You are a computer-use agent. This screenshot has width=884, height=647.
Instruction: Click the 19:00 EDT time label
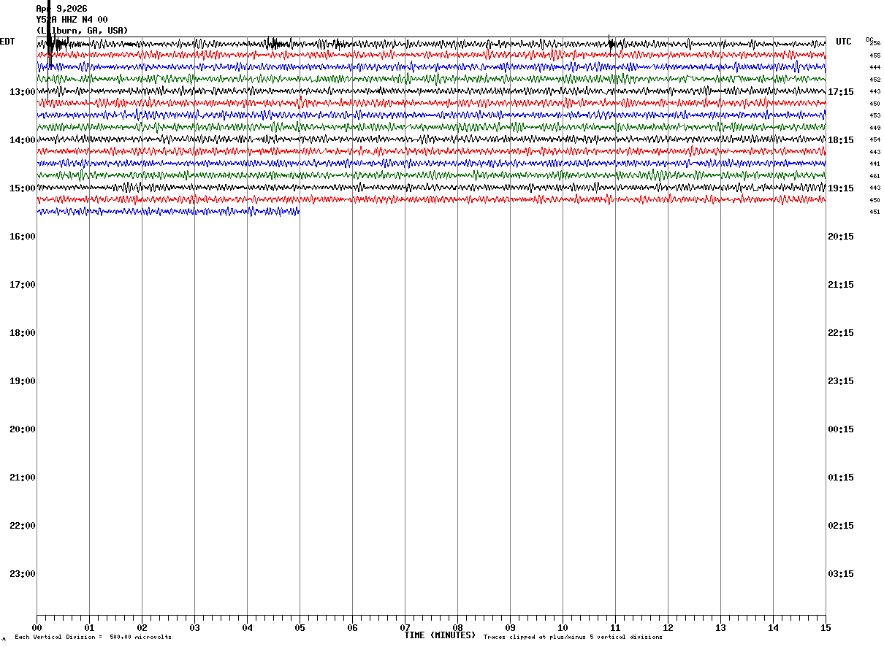point(23,381)
